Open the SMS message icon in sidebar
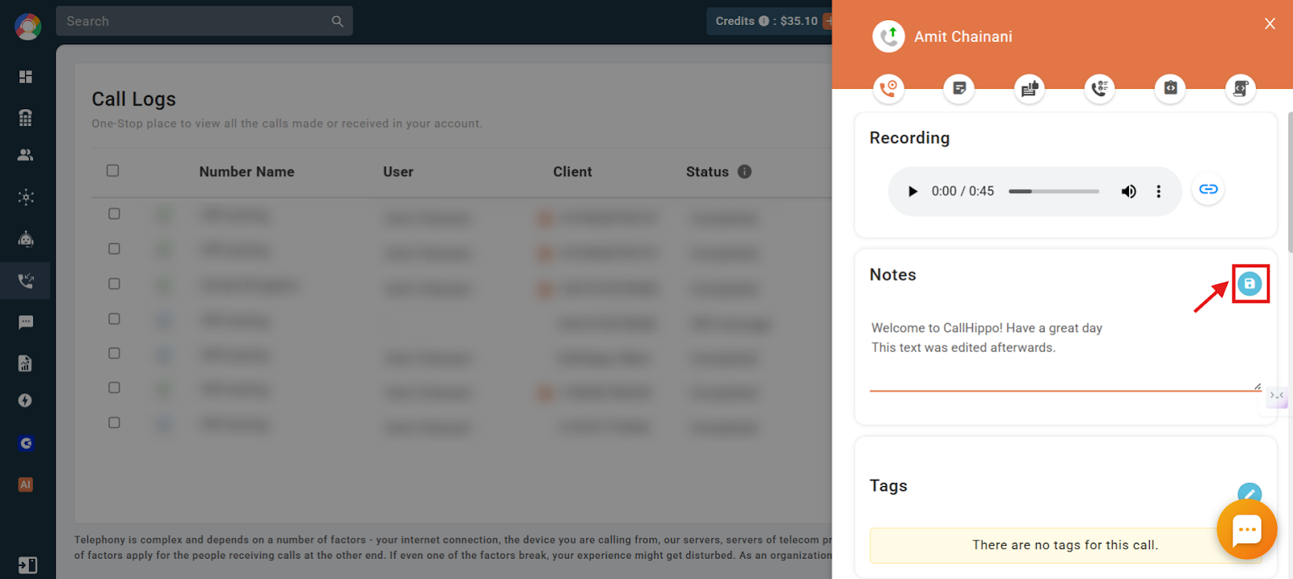The height and width of the screenshot is (579, 1293). pos(26,322)
